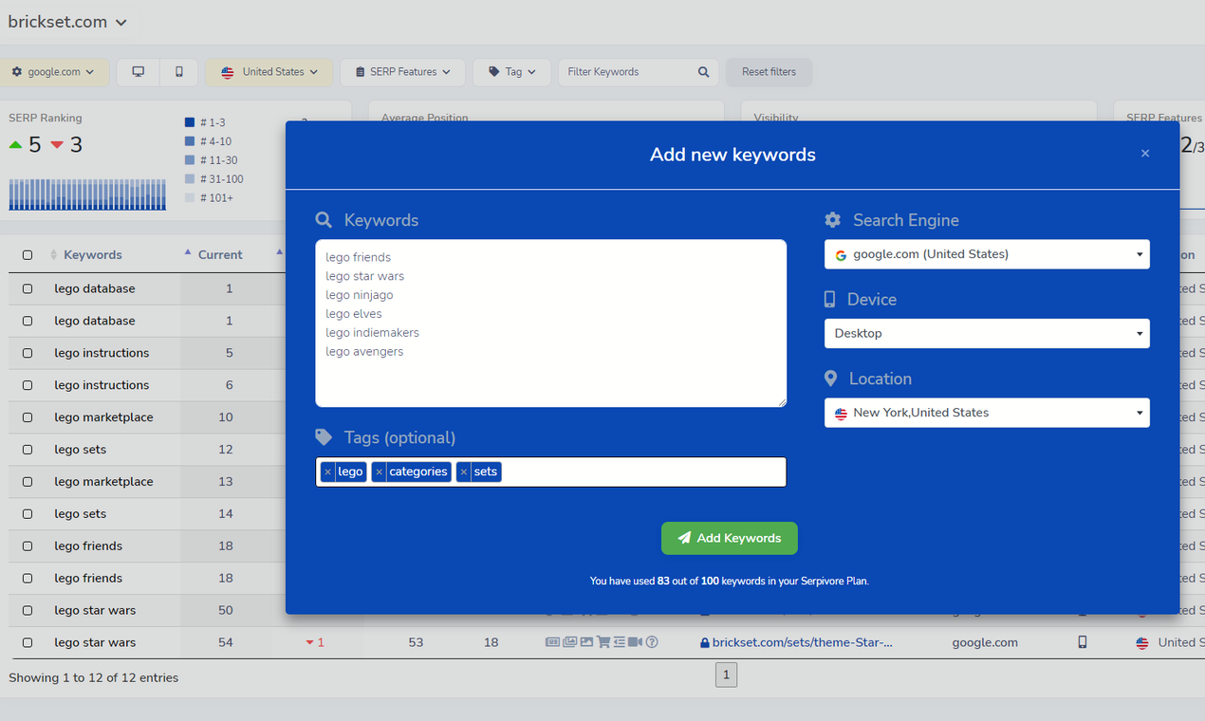Click the Add Keywords button
1205x721 pixels.
(730, 538)
